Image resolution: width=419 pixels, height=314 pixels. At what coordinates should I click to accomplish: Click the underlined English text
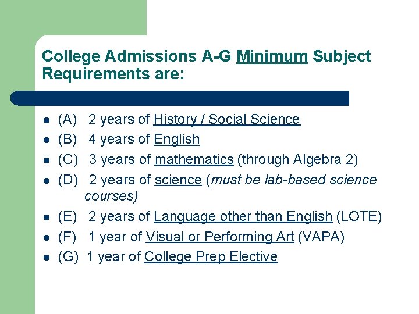click(177, 140)
